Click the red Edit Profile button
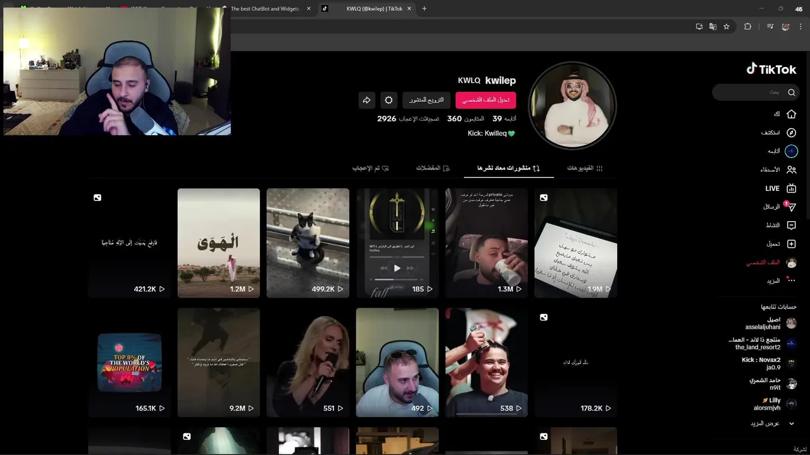Viewport: 810px width, 455px height. point(485,100)
